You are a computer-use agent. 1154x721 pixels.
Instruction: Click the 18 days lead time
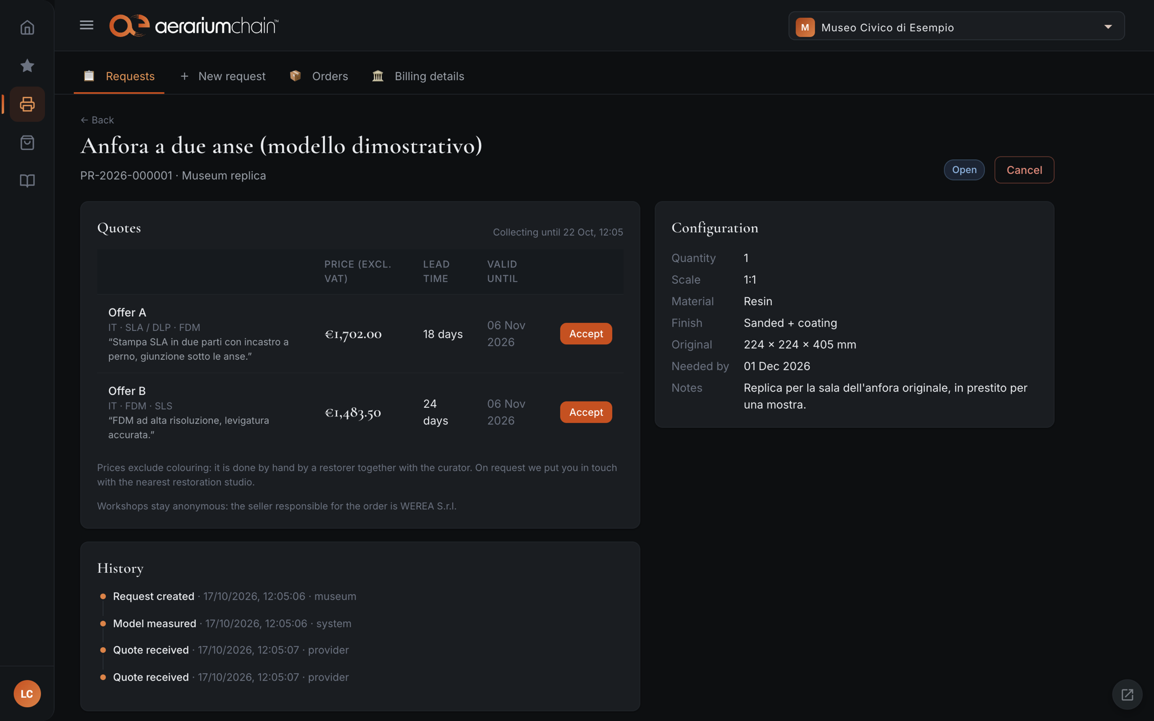tap(443, 334)
